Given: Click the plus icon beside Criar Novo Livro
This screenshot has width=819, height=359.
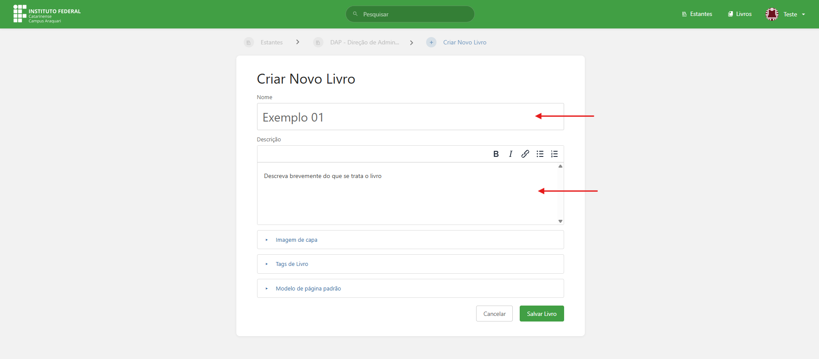Looking at the screenshot, I should pyautogui.click(x=431, y=42).
